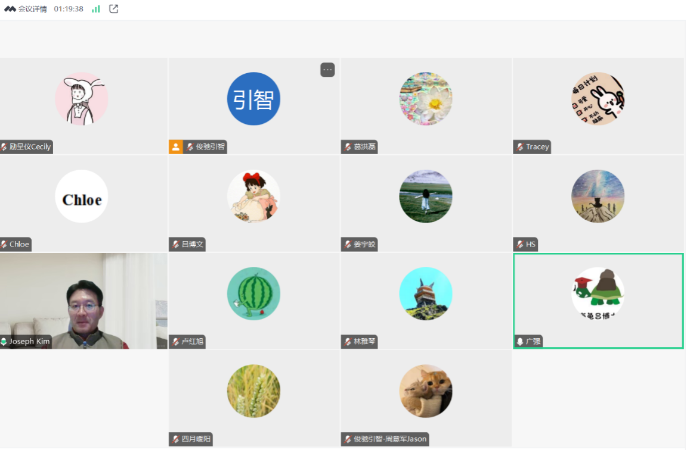687x450 pixels.
Task: Click the active mic icon beside 广强
Action: tap(520, 342)
